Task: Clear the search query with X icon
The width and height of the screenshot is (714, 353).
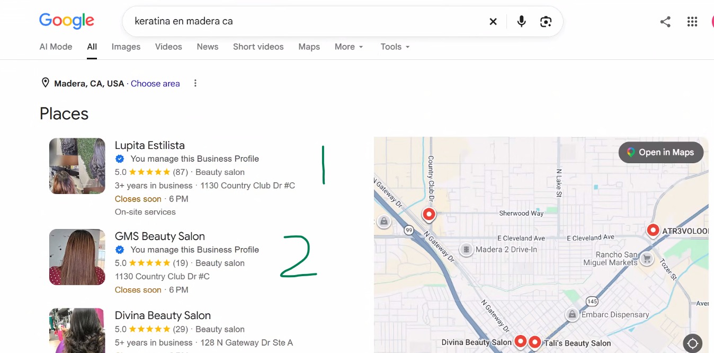Action: [x=493, y=22]
